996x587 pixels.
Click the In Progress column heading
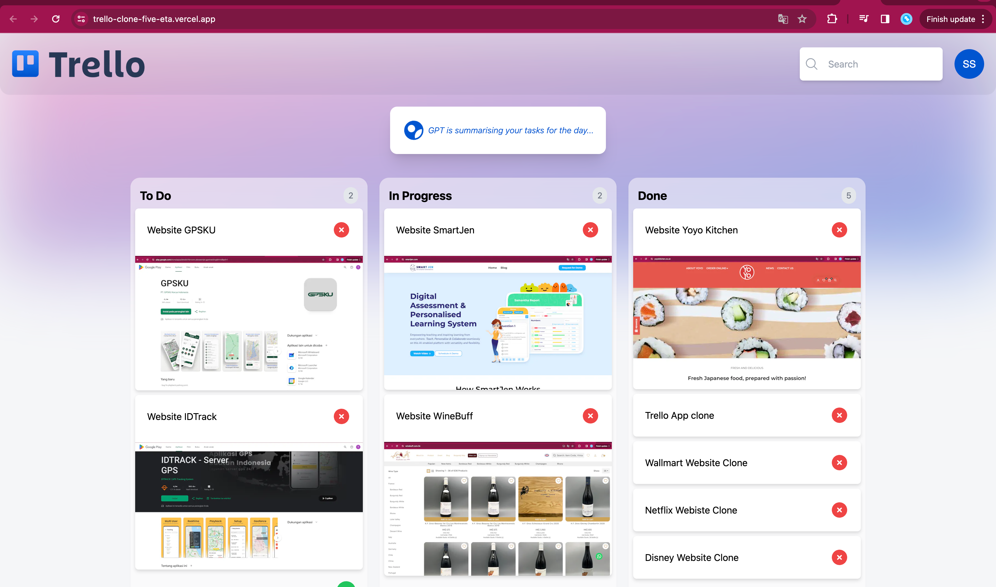coord(420,196)
